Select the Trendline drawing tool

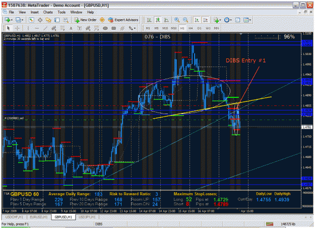pos(45,28)
